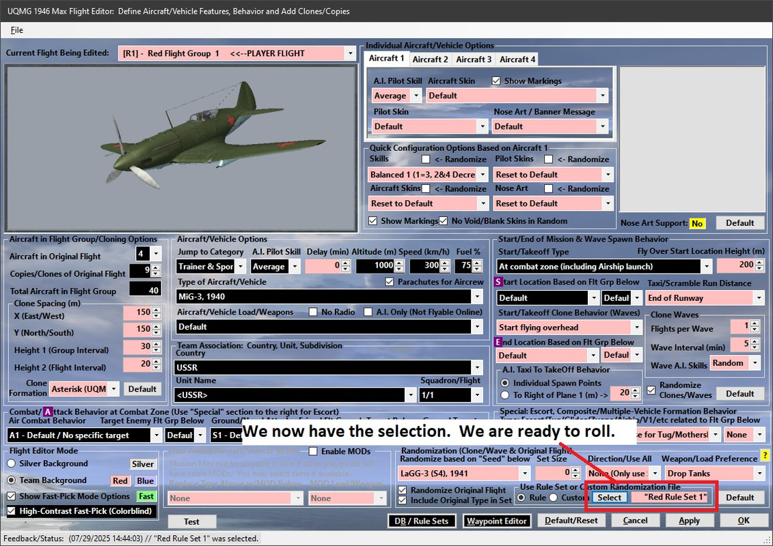Screen dimensions: 773x546
Task: Toggle the Show Markings checkbox beside Aircraft Skin
Action: (x=496, y=81)
